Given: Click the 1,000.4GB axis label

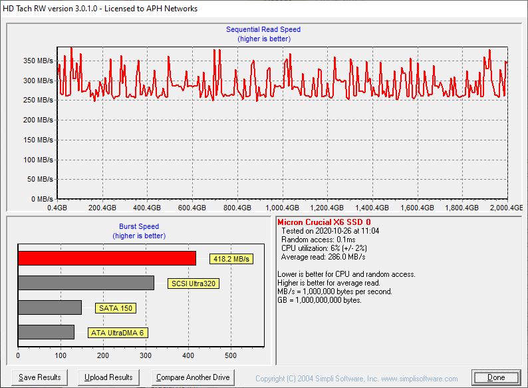Looking at the screenshot, I should click(x=281, y=208).
